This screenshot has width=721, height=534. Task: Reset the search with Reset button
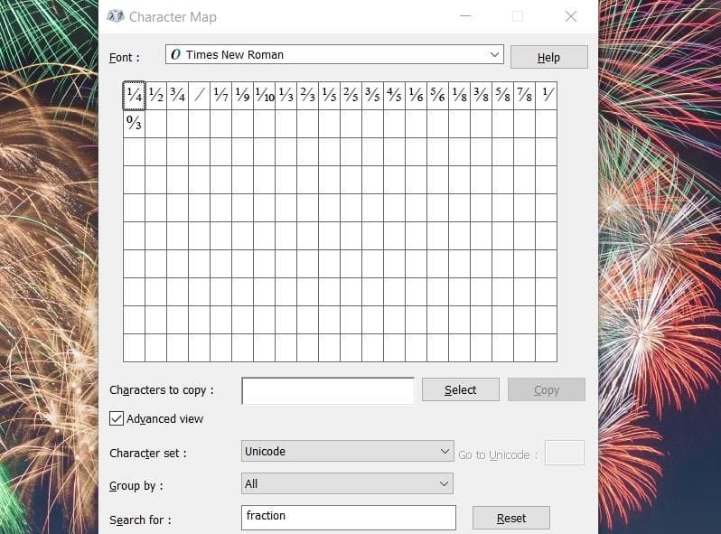(x=510, y=518)
